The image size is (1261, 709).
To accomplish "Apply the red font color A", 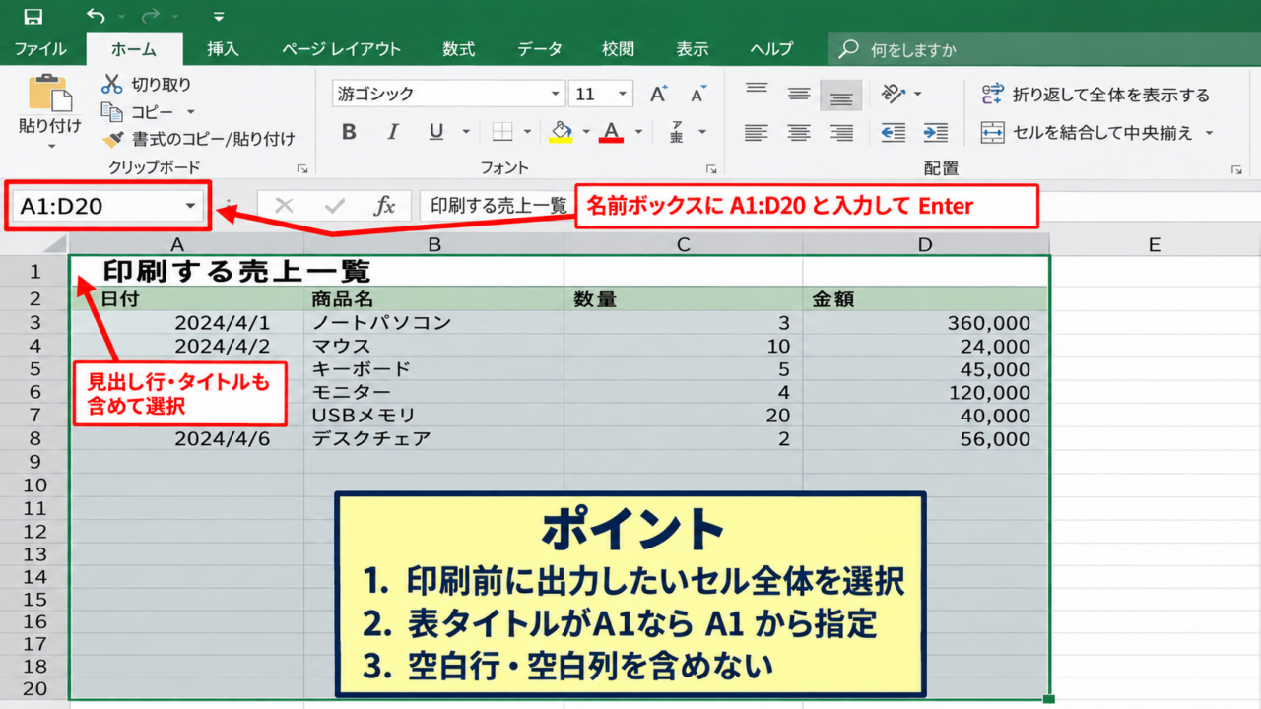I will click(x=611, y=132).
